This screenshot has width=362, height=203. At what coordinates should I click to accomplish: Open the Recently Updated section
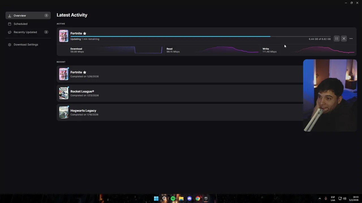click(28, 32)
